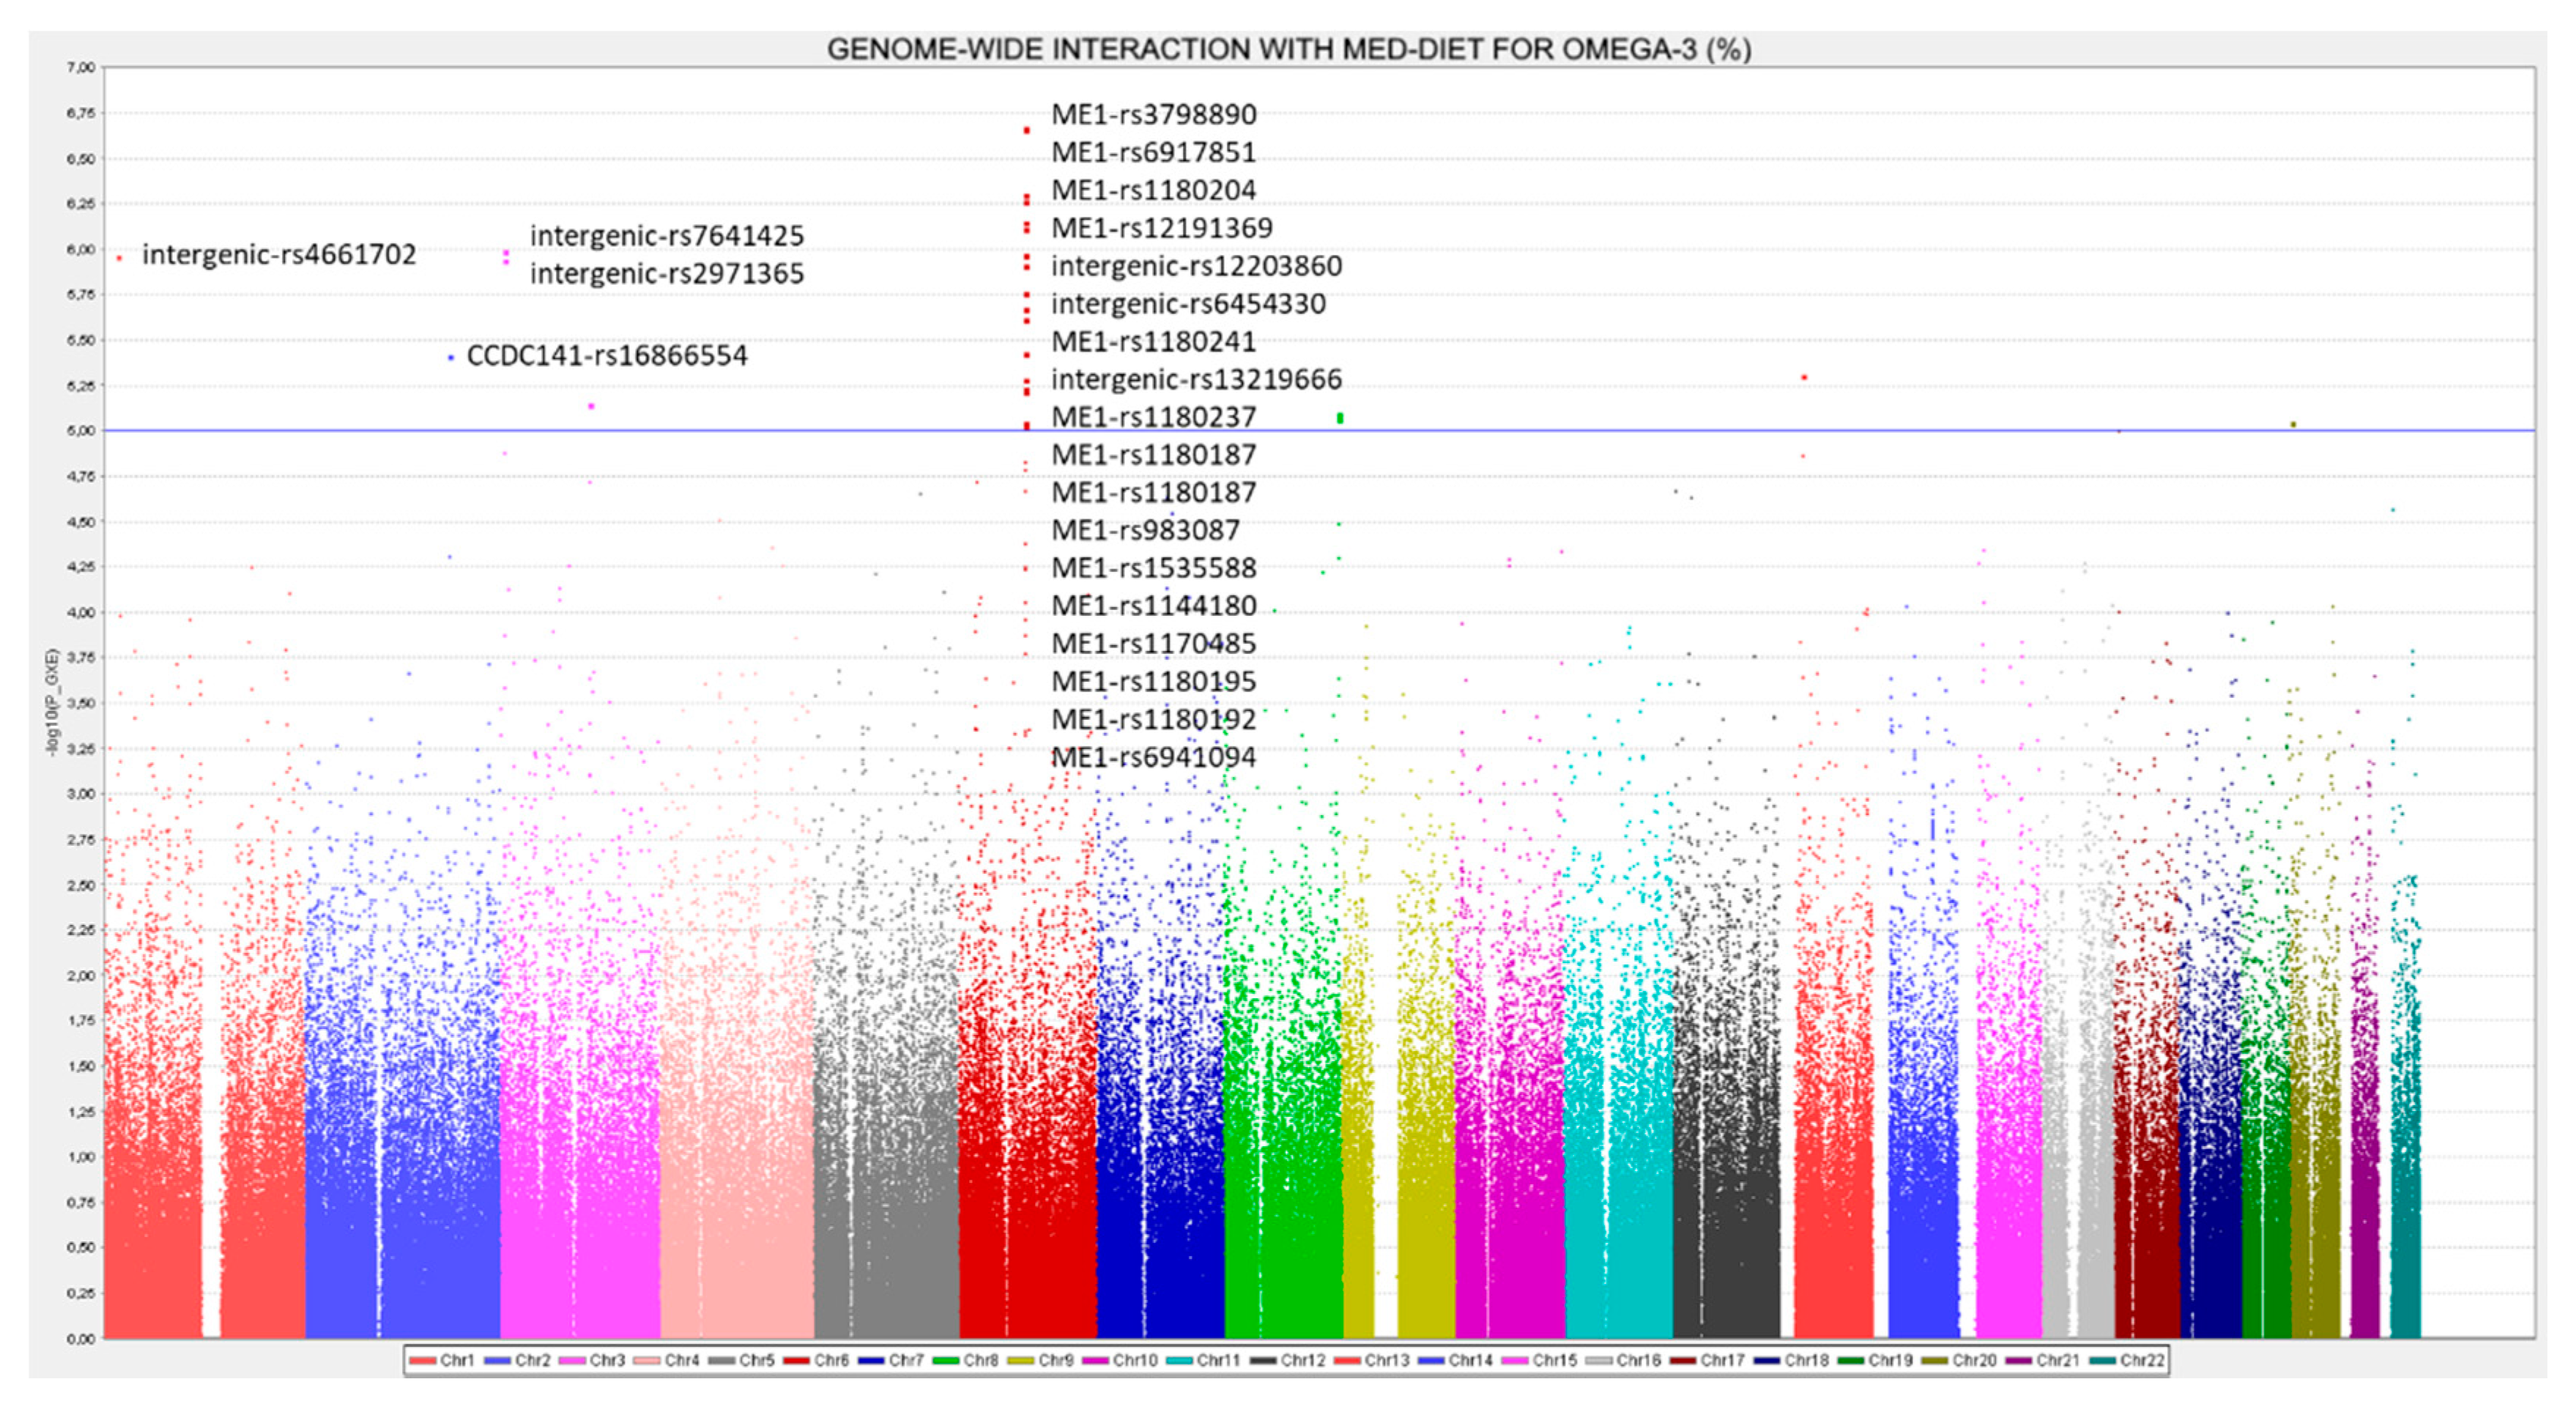Click the blue CCDC141 data point

pos(451,357)
